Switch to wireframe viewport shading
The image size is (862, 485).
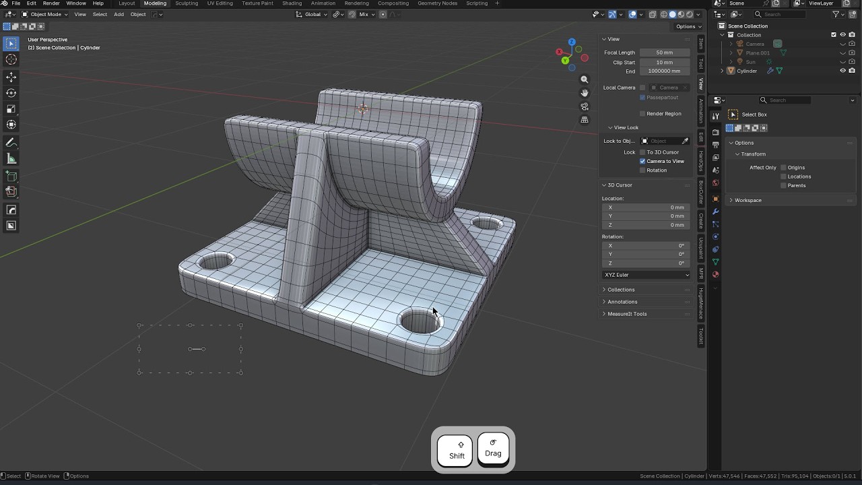[x=664, y=14]
